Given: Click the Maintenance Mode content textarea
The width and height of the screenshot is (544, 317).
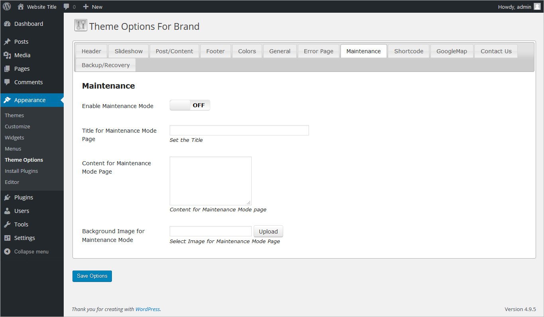Looking at the screenshot, I should coord(211,181).
